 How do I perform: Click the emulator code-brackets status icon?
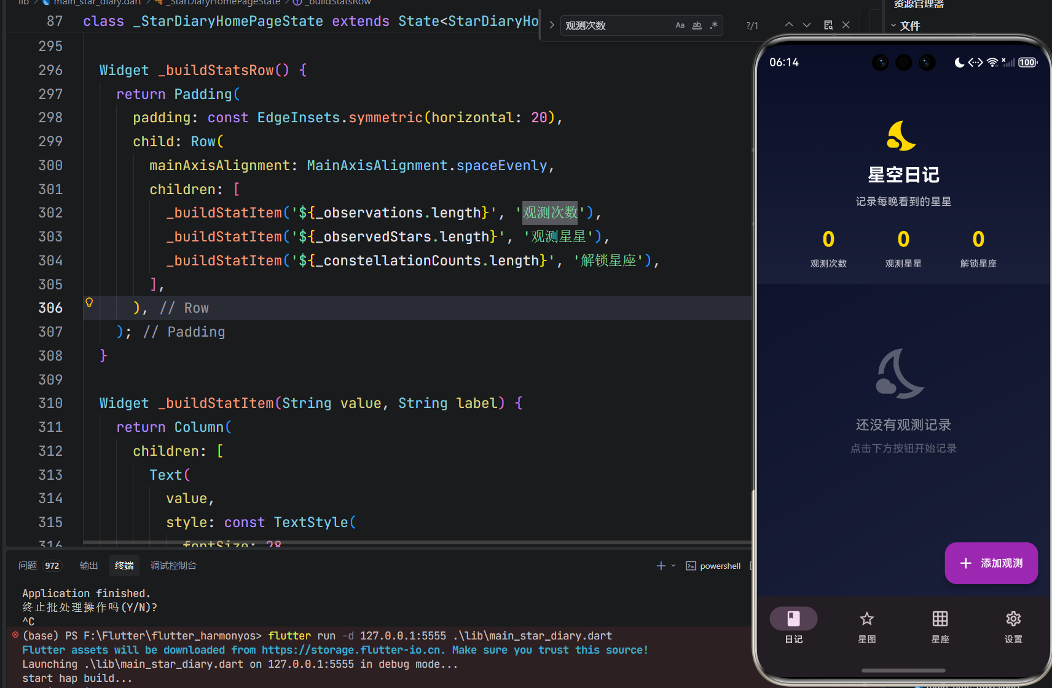click(x=975, y=63)
